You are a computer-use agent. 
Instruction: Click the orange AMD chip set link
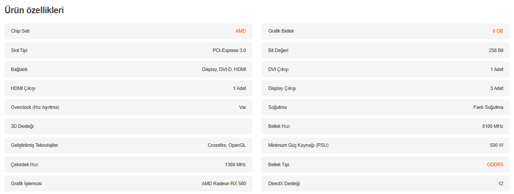[x=240, y=31]
